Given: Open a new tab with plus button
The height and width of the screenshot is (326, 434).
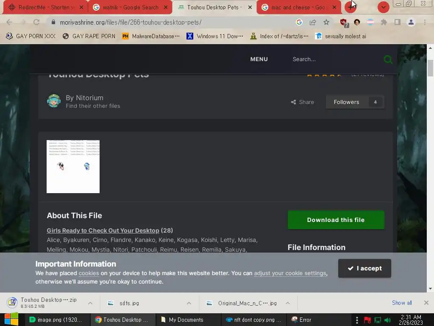Looking at the screenshot, I should click(x=351, y=7).
